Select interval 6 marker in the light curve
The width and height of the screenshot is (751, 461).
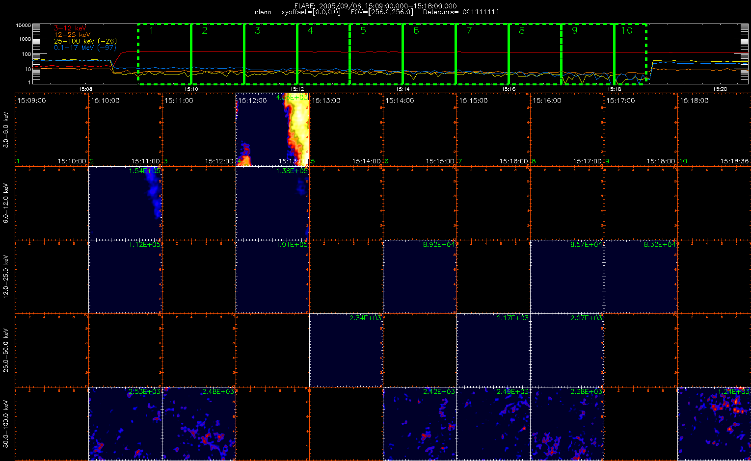click(x=416, y=30)
